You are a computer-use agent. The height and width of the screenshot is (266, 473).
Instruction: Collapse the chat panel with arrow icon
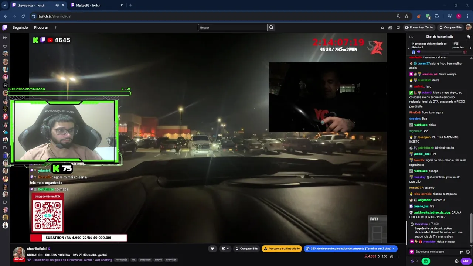(411, 37)
